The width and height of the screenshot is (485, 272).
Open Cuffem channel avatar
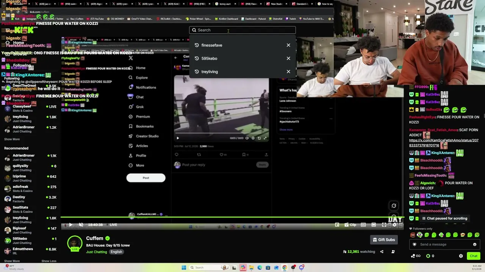(75, 244)
